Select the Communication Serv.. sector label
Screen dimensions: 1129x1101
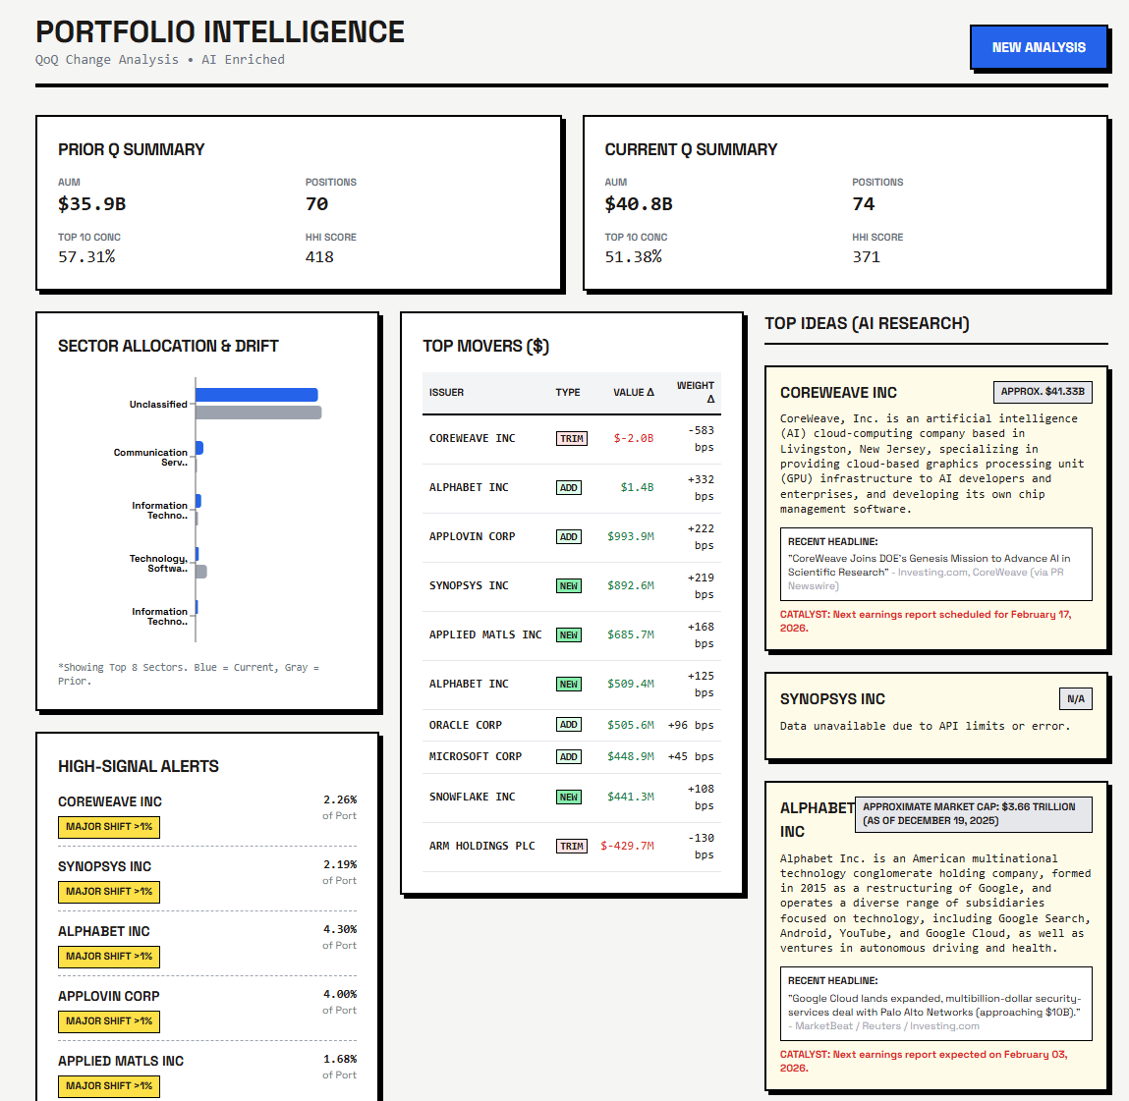[x=150, y=458]
